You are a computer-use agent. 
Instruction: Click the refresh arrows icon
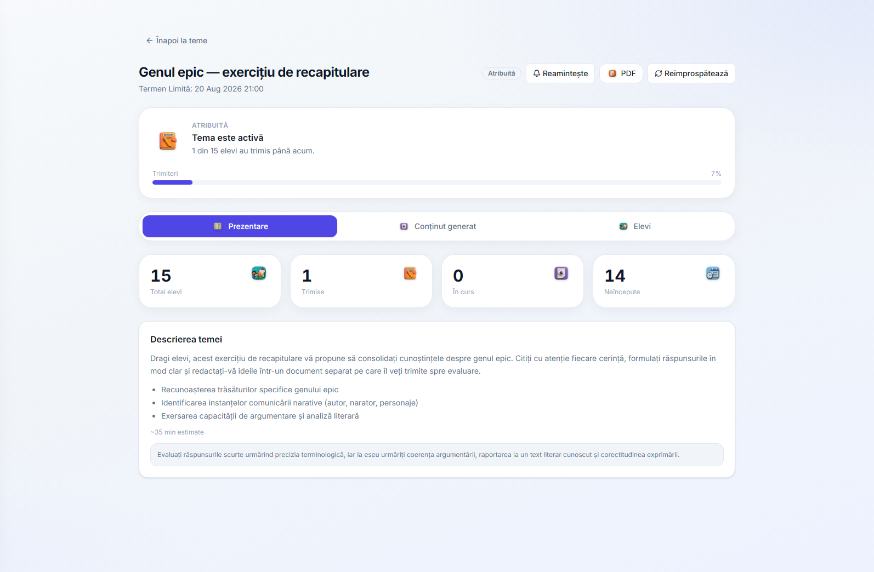pos(659,73)
